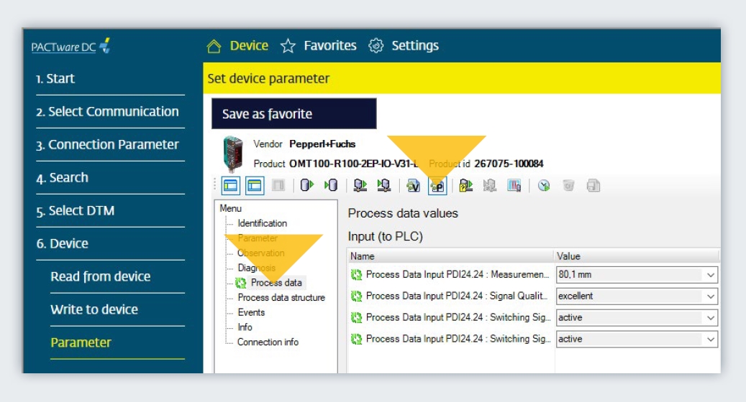
Task: Toggle the cyclic variable read V icon
Action: point(413,186)
